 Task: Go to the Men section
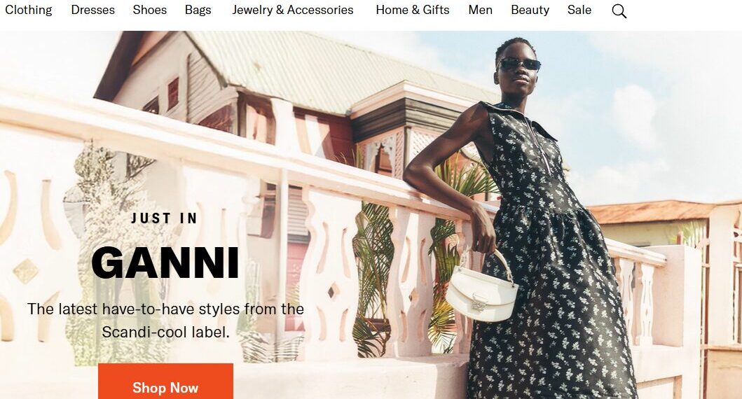tap(481, 10)
